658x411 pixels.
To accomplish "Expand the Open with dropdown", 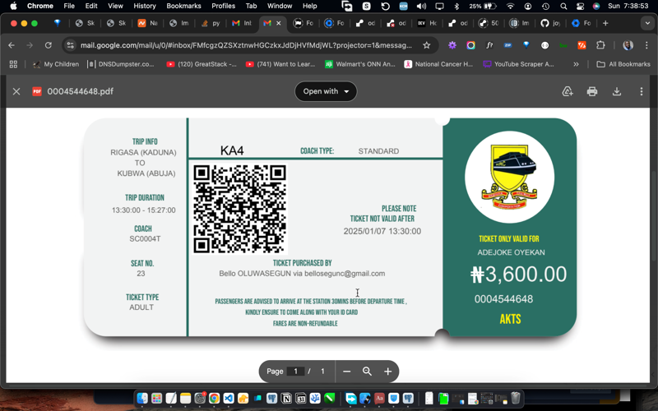I will click(x=326, y=91).
